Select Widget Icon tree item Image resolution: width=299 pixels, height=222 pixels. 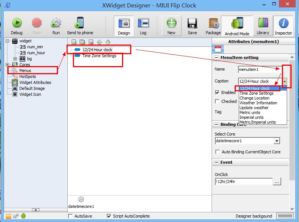tap(30, 94)
